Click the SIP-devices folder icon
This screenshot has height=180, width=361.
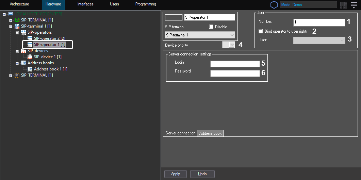(23, 51)
